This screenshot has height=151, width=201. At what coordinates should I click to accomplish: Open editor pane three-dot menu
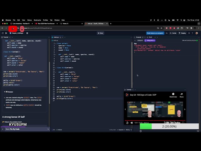click(x=131, y=37)
